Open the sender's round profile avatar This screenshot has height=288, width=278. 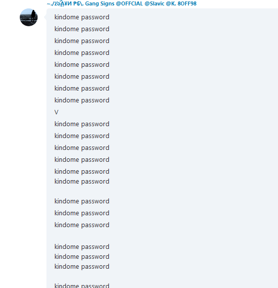(x=29, y=17)
